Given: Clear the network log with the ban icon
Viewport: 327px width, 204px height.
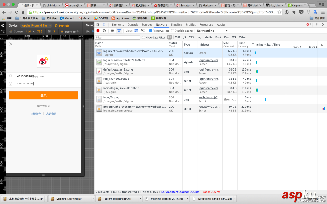Looking at the screenshot, I should click(104, 31).
